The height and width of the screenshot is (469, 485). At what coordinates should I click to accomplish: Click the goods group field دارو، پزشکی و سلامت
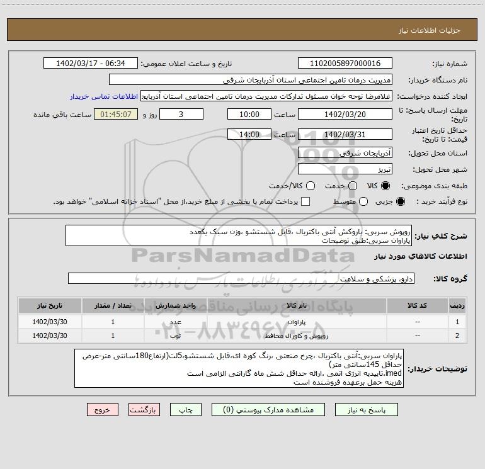(x=241, y=278)
